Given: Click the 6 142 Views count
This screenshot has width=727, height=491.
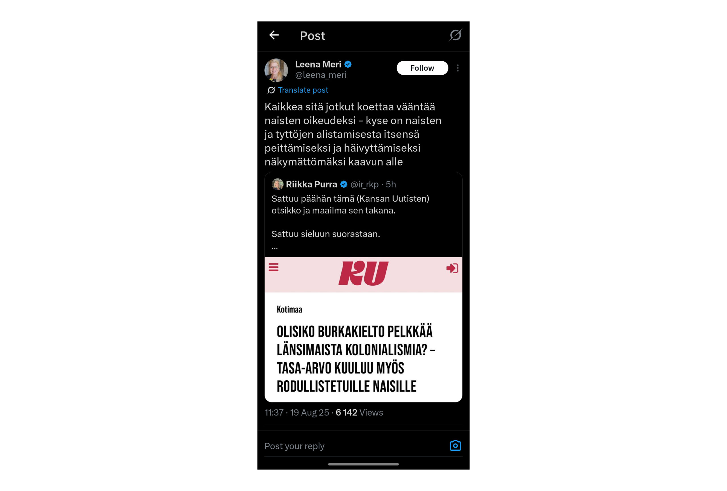Looking at the screenshot, I should (359, 413).
